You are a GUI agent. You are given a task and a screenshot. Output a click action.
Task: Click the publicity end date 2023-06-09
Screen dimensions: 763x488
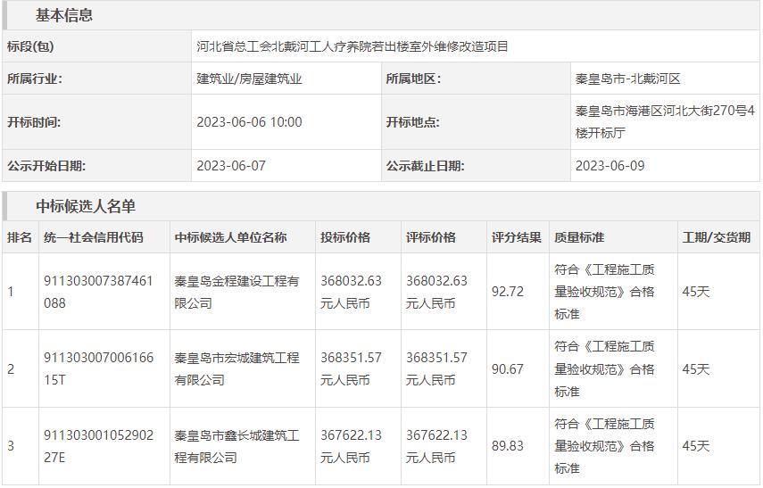pyautogui.click(x=610, y=166)
